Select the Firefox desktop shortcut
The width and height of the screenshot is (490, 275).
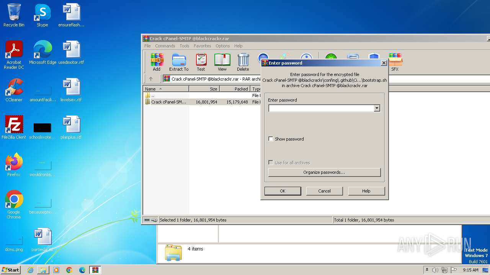click(14, 165)
